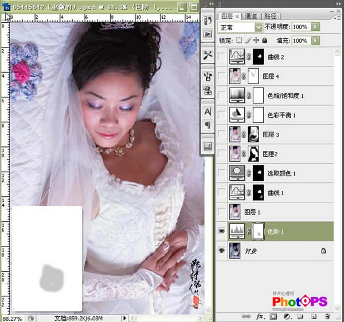Screen dimensions: 344x322
Task: Toggle lock all padlock icon in 锁定 row
Action: (264, 41)
